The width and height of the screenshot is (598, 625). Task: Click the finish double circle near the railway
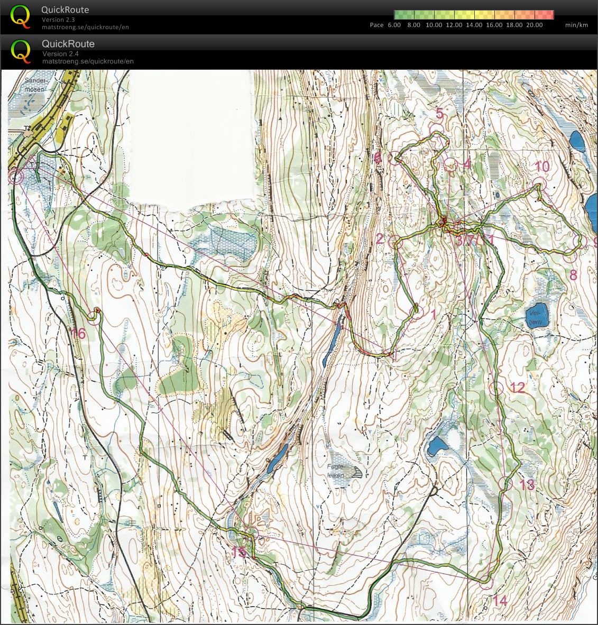15,177
